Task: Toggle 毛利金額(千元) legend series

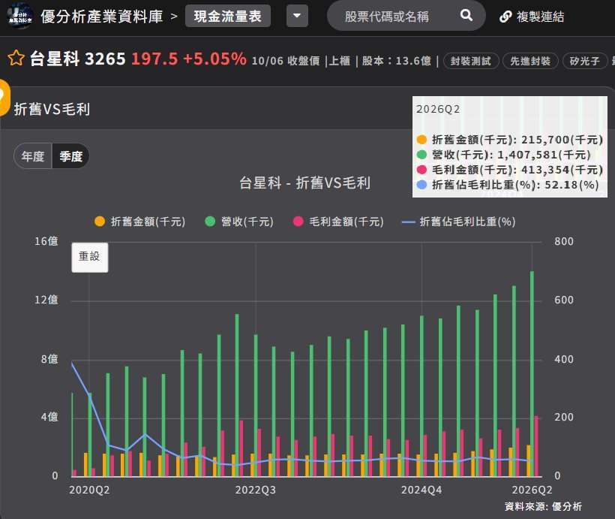Action: pyautogui.click(x=338, y=222)
